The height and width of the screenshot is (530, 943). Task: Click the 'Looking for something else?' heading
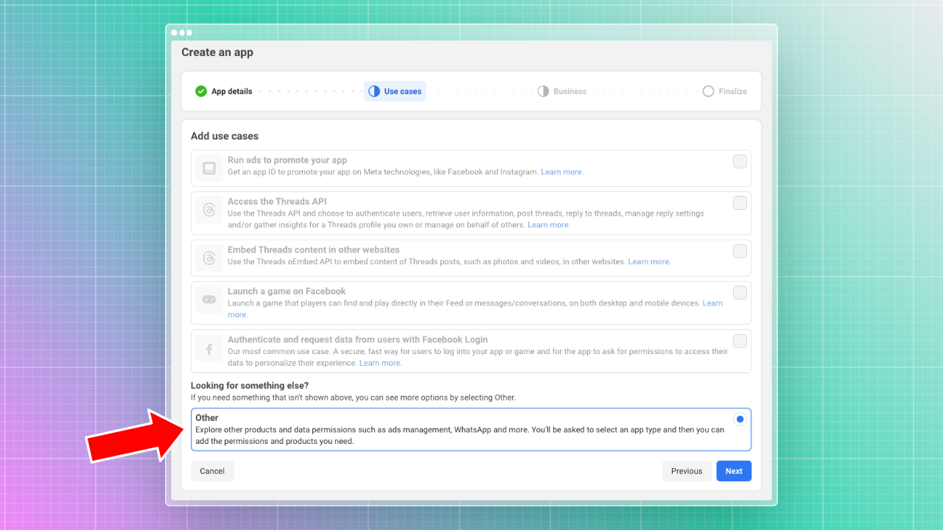250,386
